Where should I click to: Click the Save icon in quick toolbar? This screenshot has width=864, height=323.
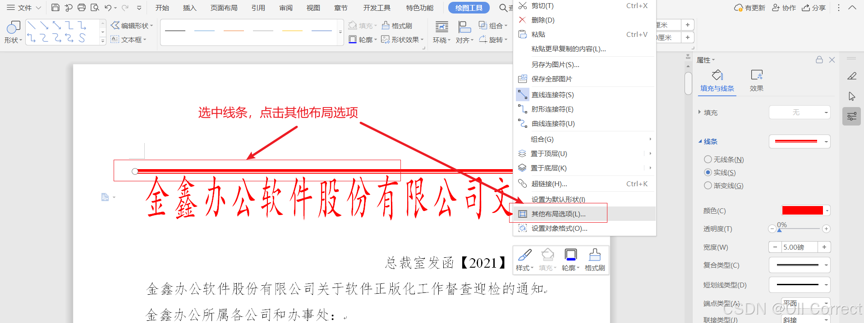pyautogui.click(x=55, y=8)
